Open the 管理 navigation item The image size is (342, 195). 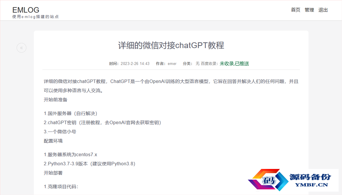coord(309,10)
